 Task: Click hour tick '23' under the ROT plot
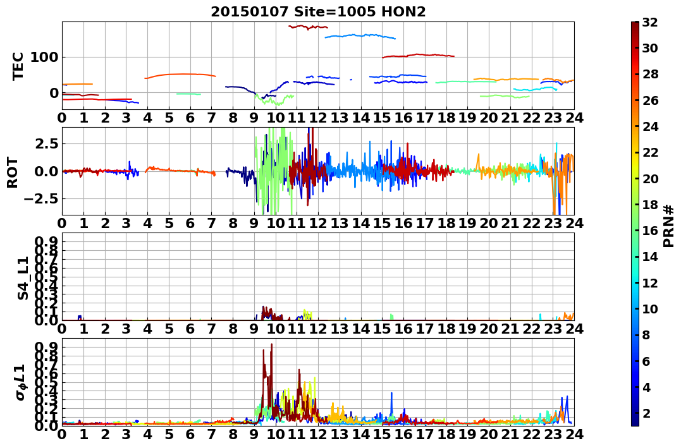[553, 223]
